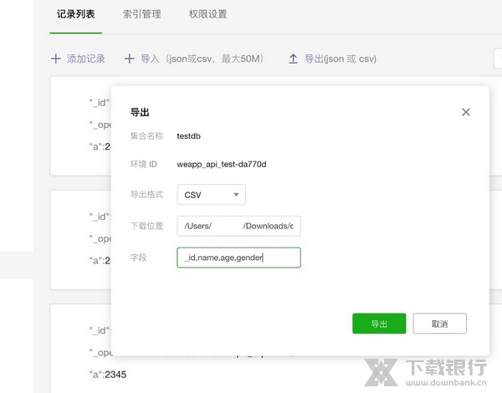Click the 字段 label
Image resolution: width=502 pixels, height=393 pixels.
[x=138, y=258]
